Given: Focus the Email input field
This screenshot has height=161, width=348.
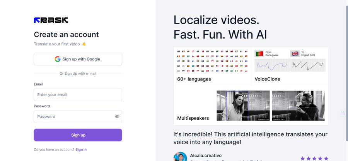Looking at the screenshot, I should (78, 95).
